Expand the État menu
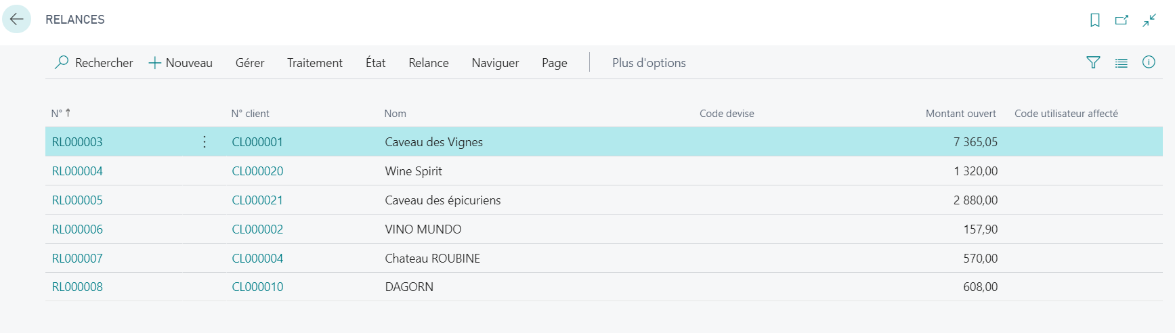The height and width of the screenshot is (333, 1175). pos(376,62)
